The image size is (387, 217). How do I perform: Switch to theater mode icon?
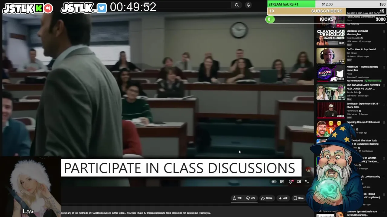coord(299,182)
